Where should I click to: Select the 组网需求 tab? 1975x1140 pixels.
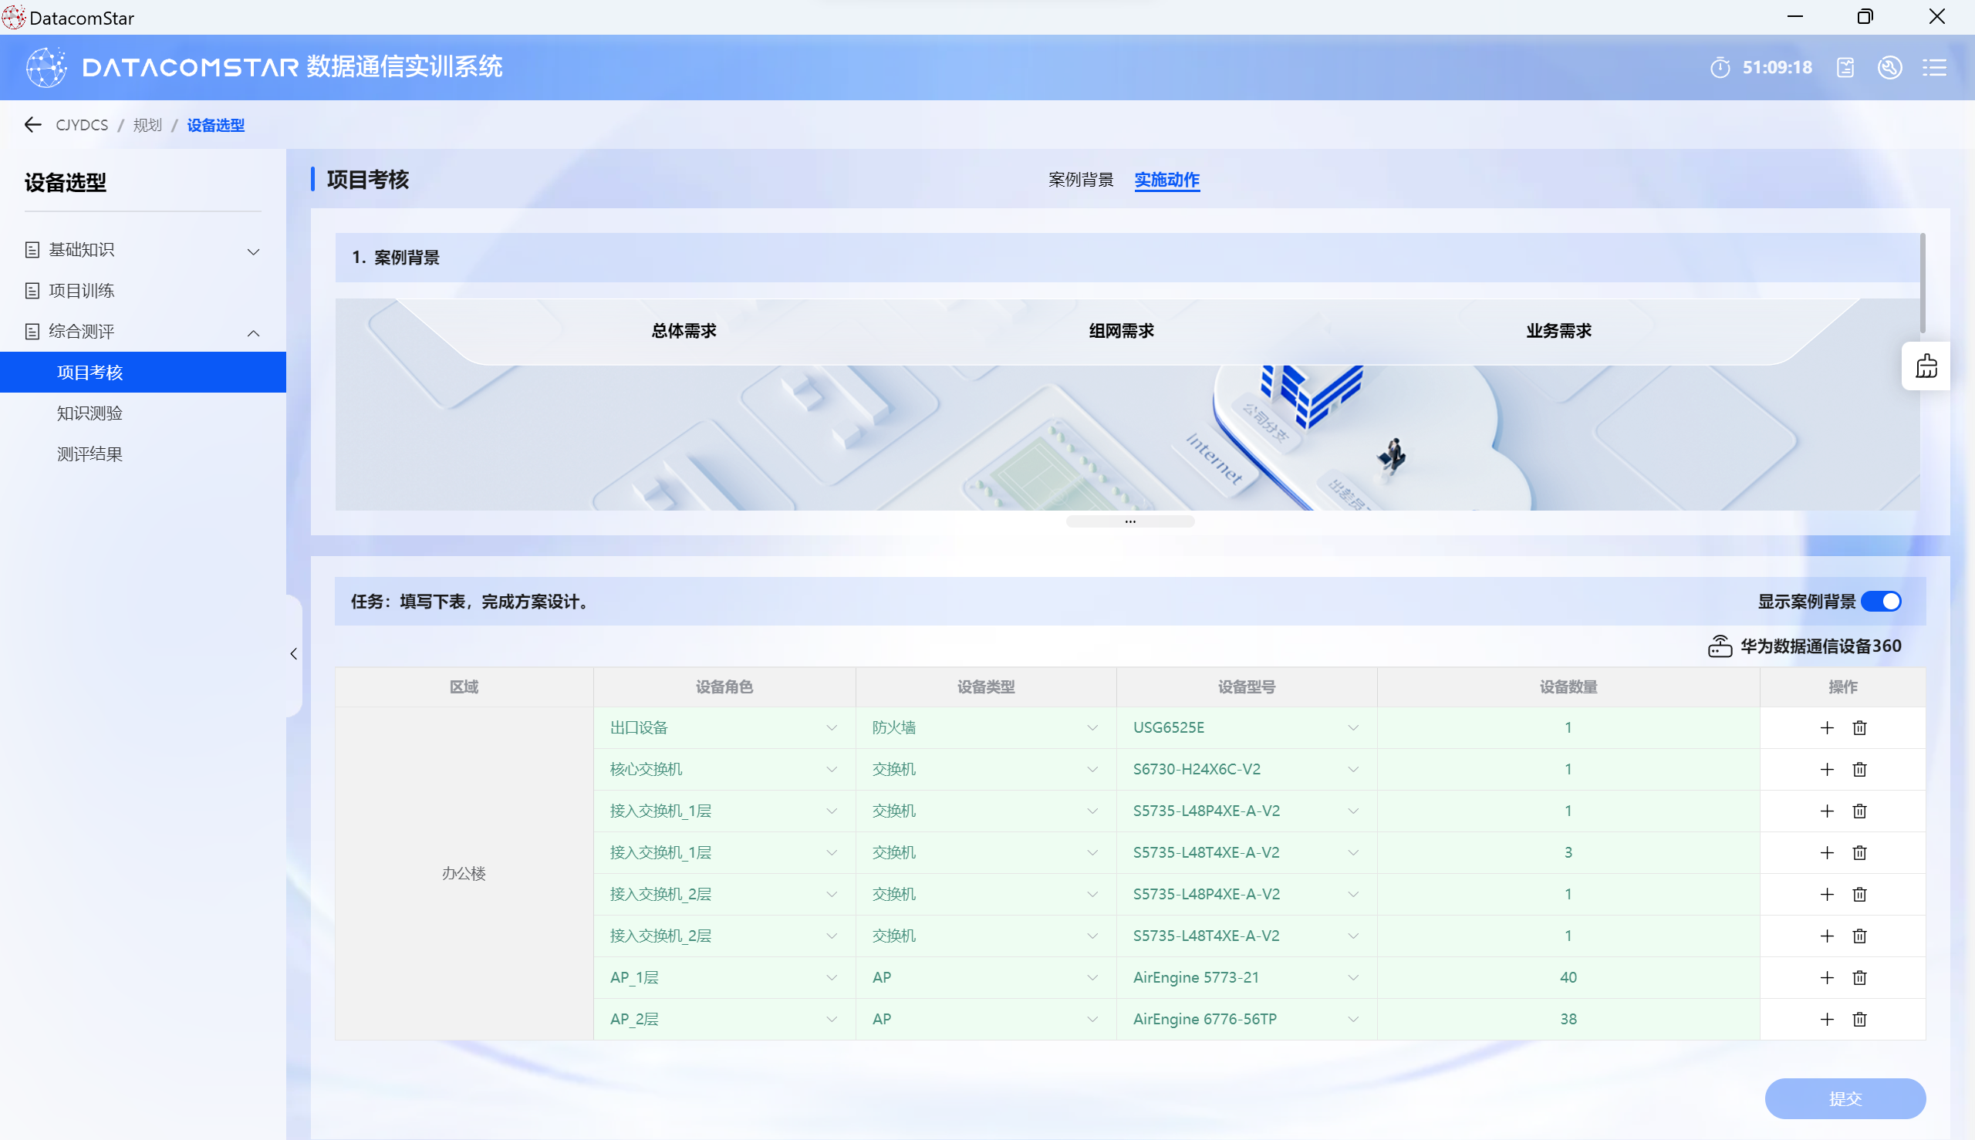click(x=1121, y=330)
